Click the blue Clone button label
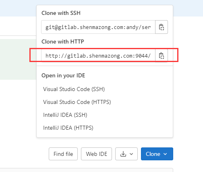203x172 pixels. tap(153, 154)
